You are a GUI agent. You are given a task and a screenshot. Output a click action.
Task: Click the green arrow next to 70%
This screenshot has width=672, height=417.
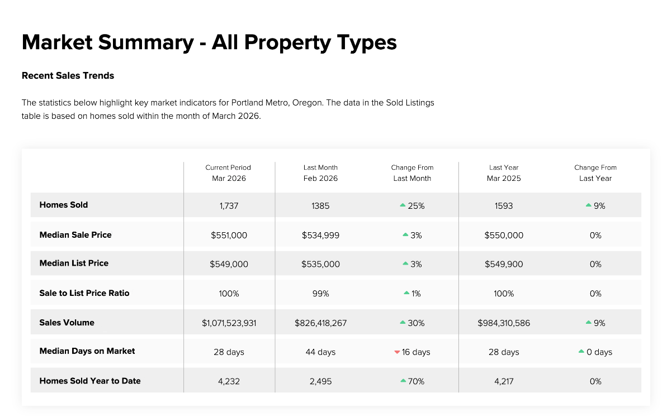coord(403,381)
